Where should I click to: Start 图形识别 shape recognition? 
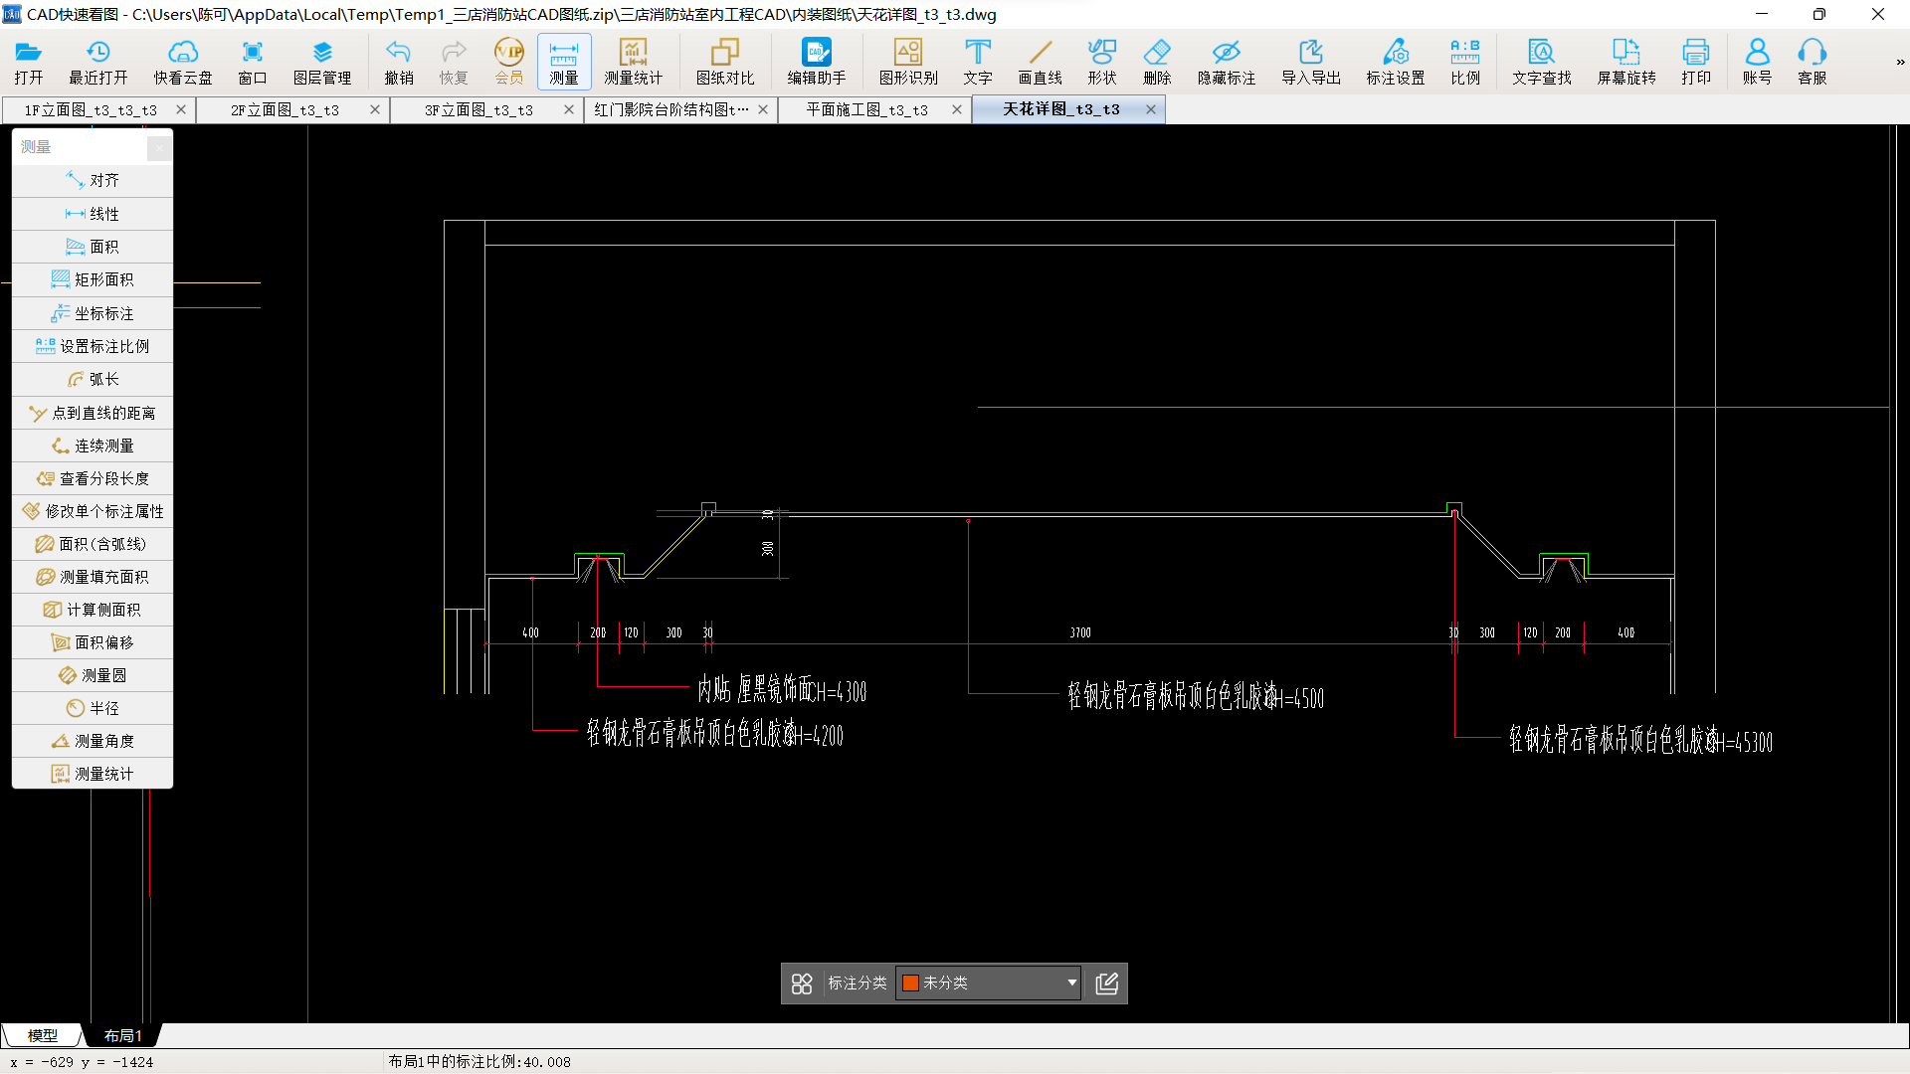pos(908,62)
